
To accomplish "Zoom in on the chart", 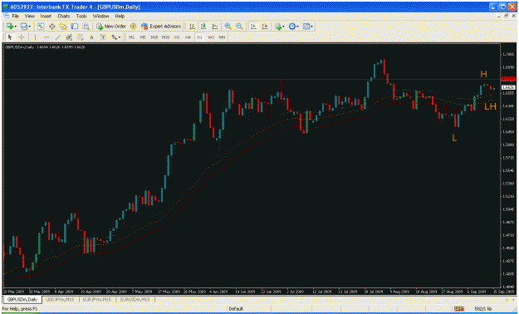I will tap(228, 27).
